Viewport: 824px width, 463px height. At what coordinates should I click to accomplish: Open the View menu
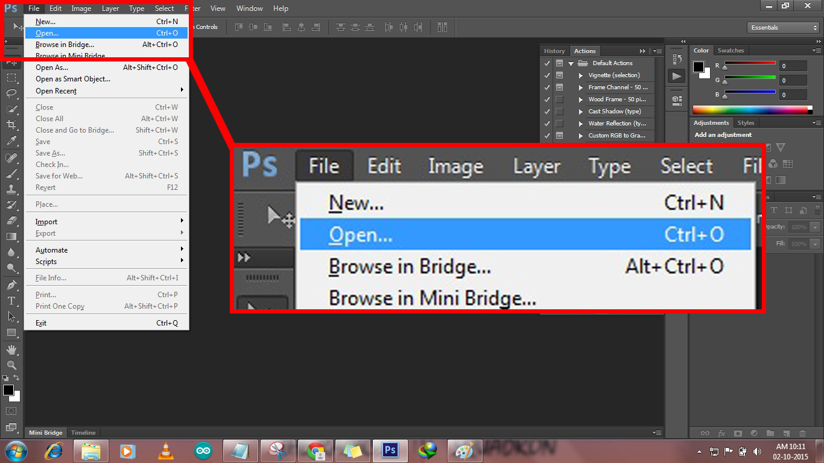[x=218, y=8]
